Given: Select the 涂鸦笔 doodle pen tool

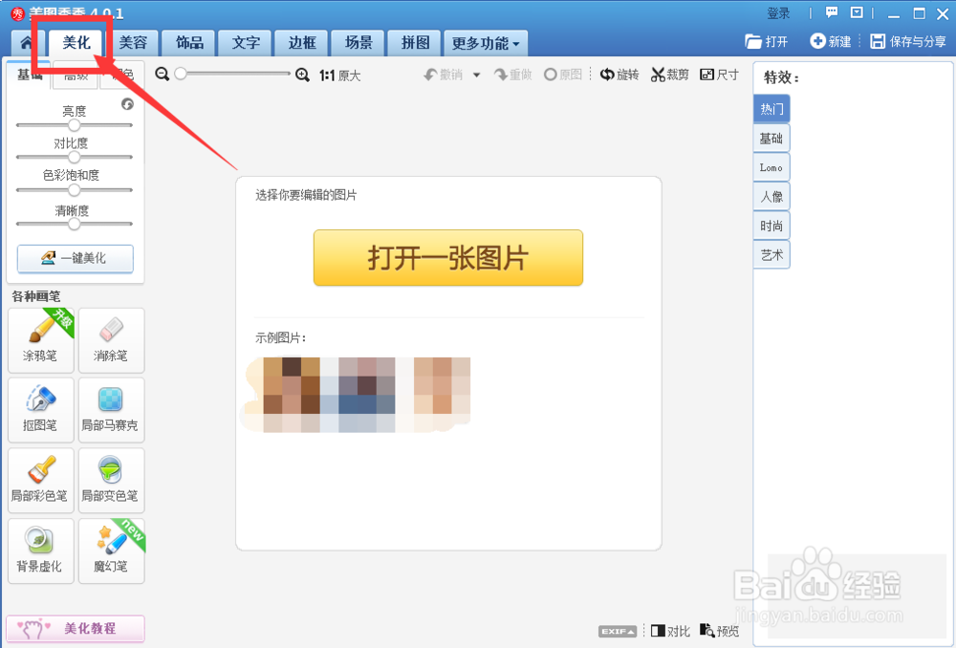Looking at the screenshot, I should pyautogui.click(x=40, y=340).
